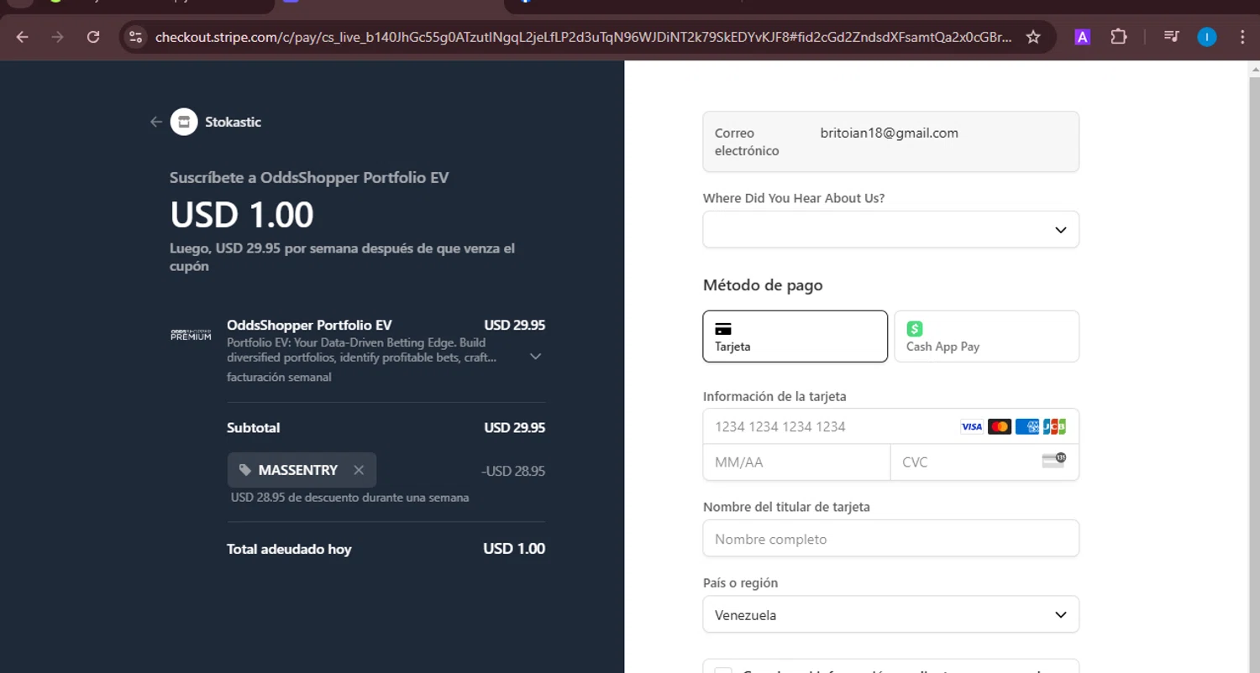
Task: Select Cash App Pay payment method
Action: 986,336
